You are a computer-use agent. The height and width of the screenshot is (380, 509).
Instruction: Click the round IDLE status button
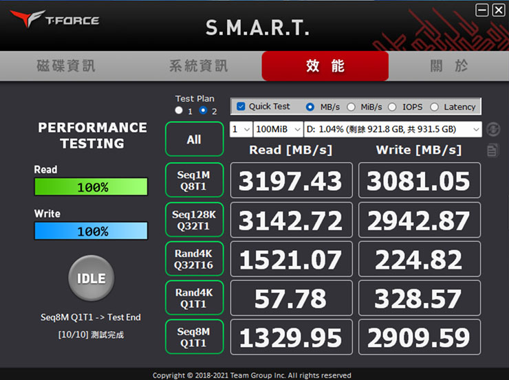[x=91, y=278]
